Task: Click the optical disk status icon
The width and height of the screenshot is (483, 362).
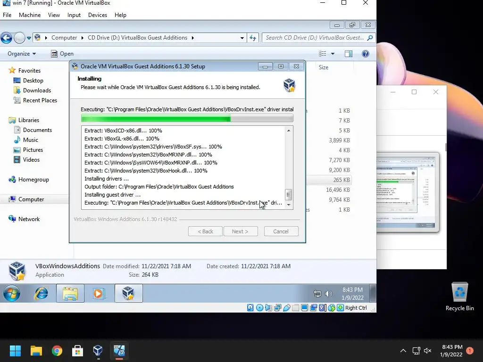Action: (259, 307)
